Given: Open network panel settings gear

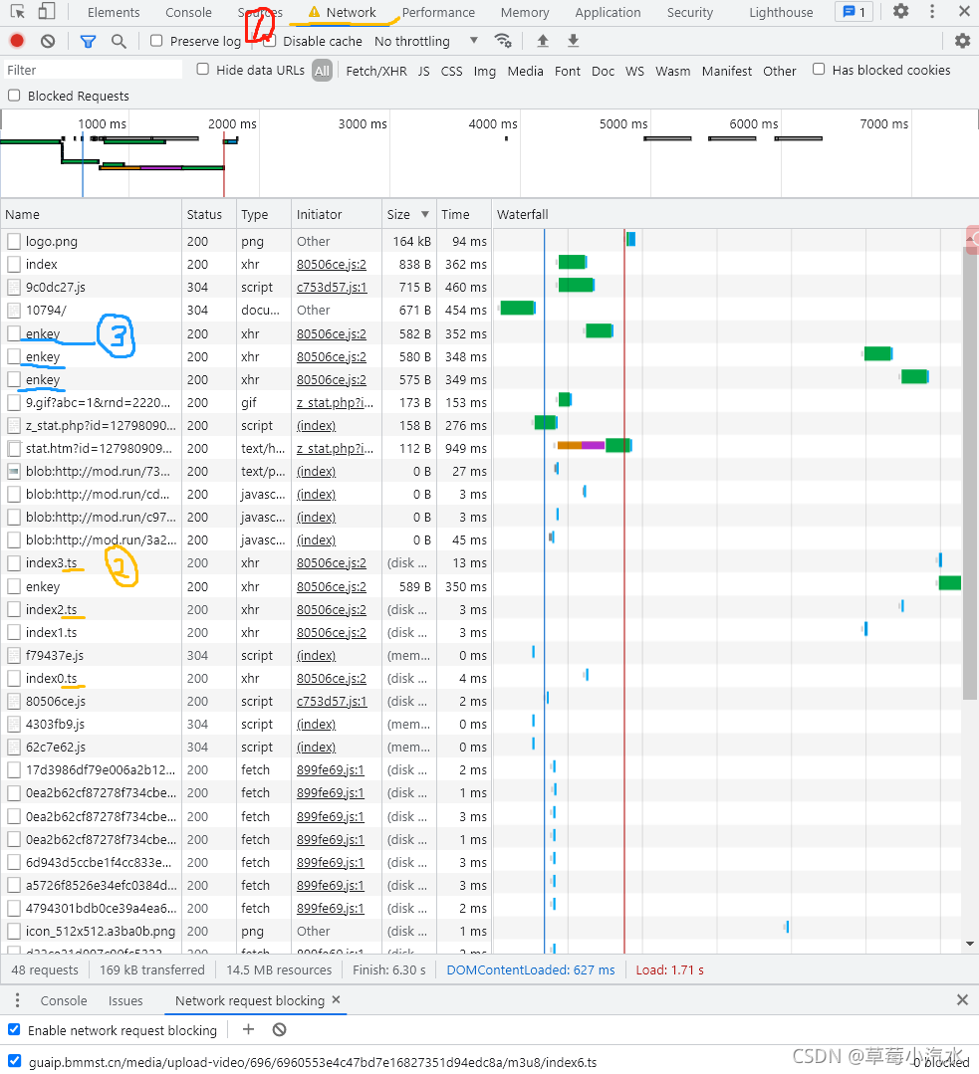Looking at the screenshot, I should click(962, 41).
